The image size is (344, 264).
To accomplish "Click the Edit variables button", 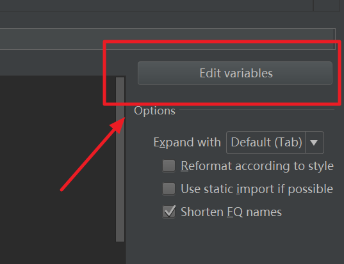I will (235, 73).
